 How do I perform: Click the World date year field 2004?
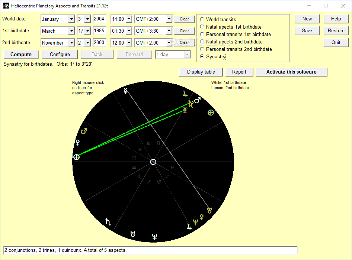99,19
